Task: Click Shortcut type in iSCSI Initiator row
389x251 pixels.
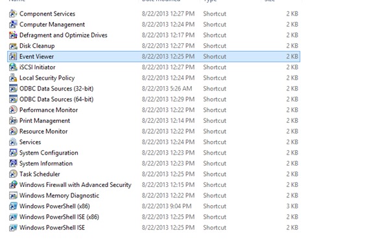Action: coord(215,67)
